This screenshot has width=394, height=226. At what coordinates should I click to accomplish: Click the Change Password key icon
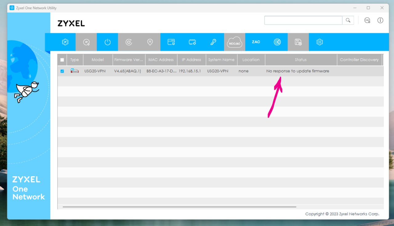[x=213, y=42]
